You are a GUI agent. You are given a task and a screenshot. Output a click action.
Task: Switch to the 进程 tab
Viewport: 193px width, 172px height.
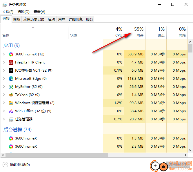click(x=6, y=19)
